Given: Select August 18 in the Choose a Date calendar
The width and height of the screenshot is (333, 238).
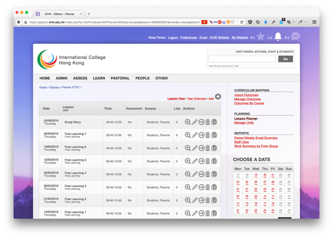Looking at the screenshot, I should coord(246,175).
